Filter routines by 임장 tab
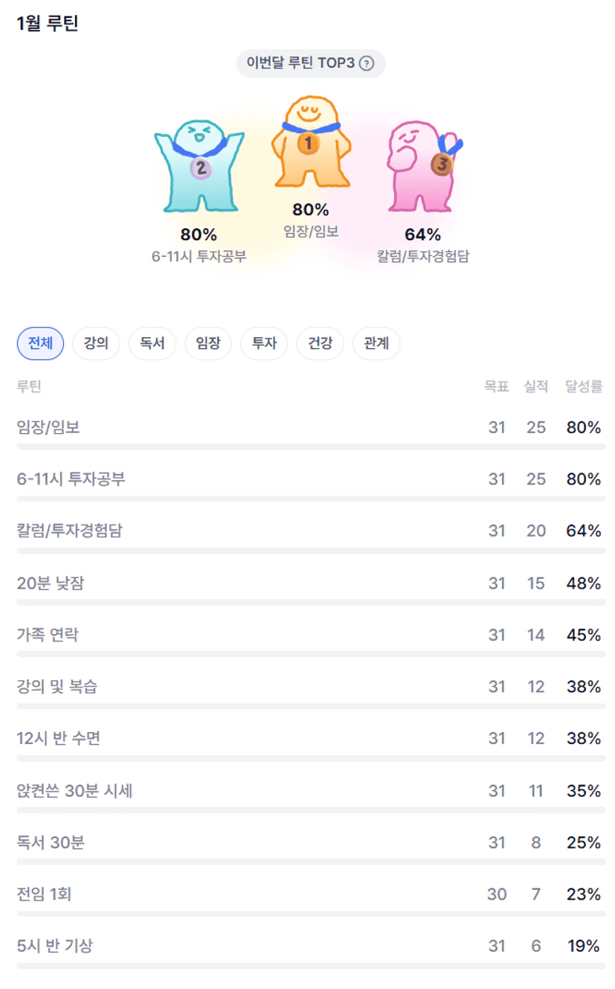Viewport: 615px width, 989px height. tap(208, 344)
